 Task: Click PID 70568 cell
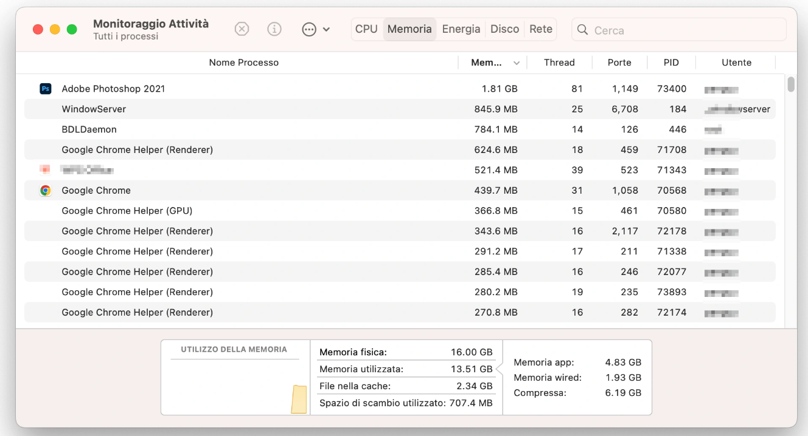click(672, 190)
